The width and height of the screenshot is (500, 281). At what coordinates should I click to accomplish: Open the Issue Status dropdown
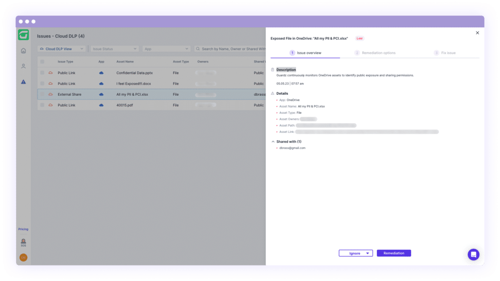click(114, 49)
